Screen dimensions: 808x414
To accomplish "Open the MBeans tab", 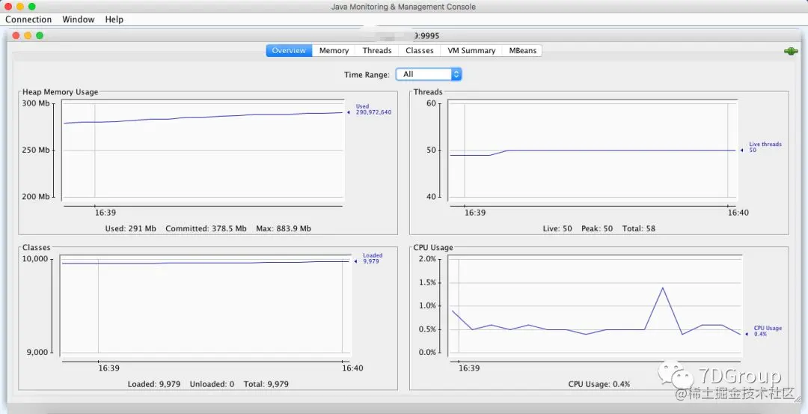I will click(522, 50).
